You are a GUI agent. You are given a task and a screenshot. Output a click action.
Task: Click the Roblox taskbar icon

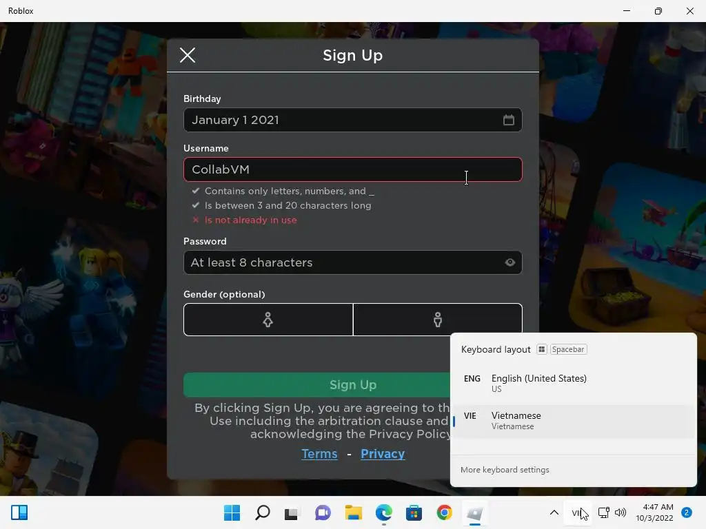(x=474, y=512)
